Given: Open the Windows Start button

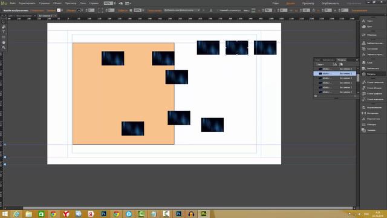Looking at the screenshot, I should [x=5, y=214].
